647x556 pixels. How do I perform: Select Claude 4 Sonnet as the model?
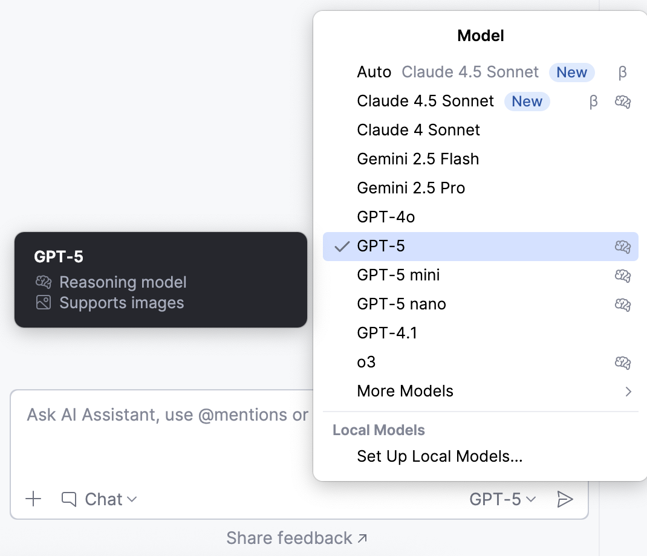click(418, 130)
